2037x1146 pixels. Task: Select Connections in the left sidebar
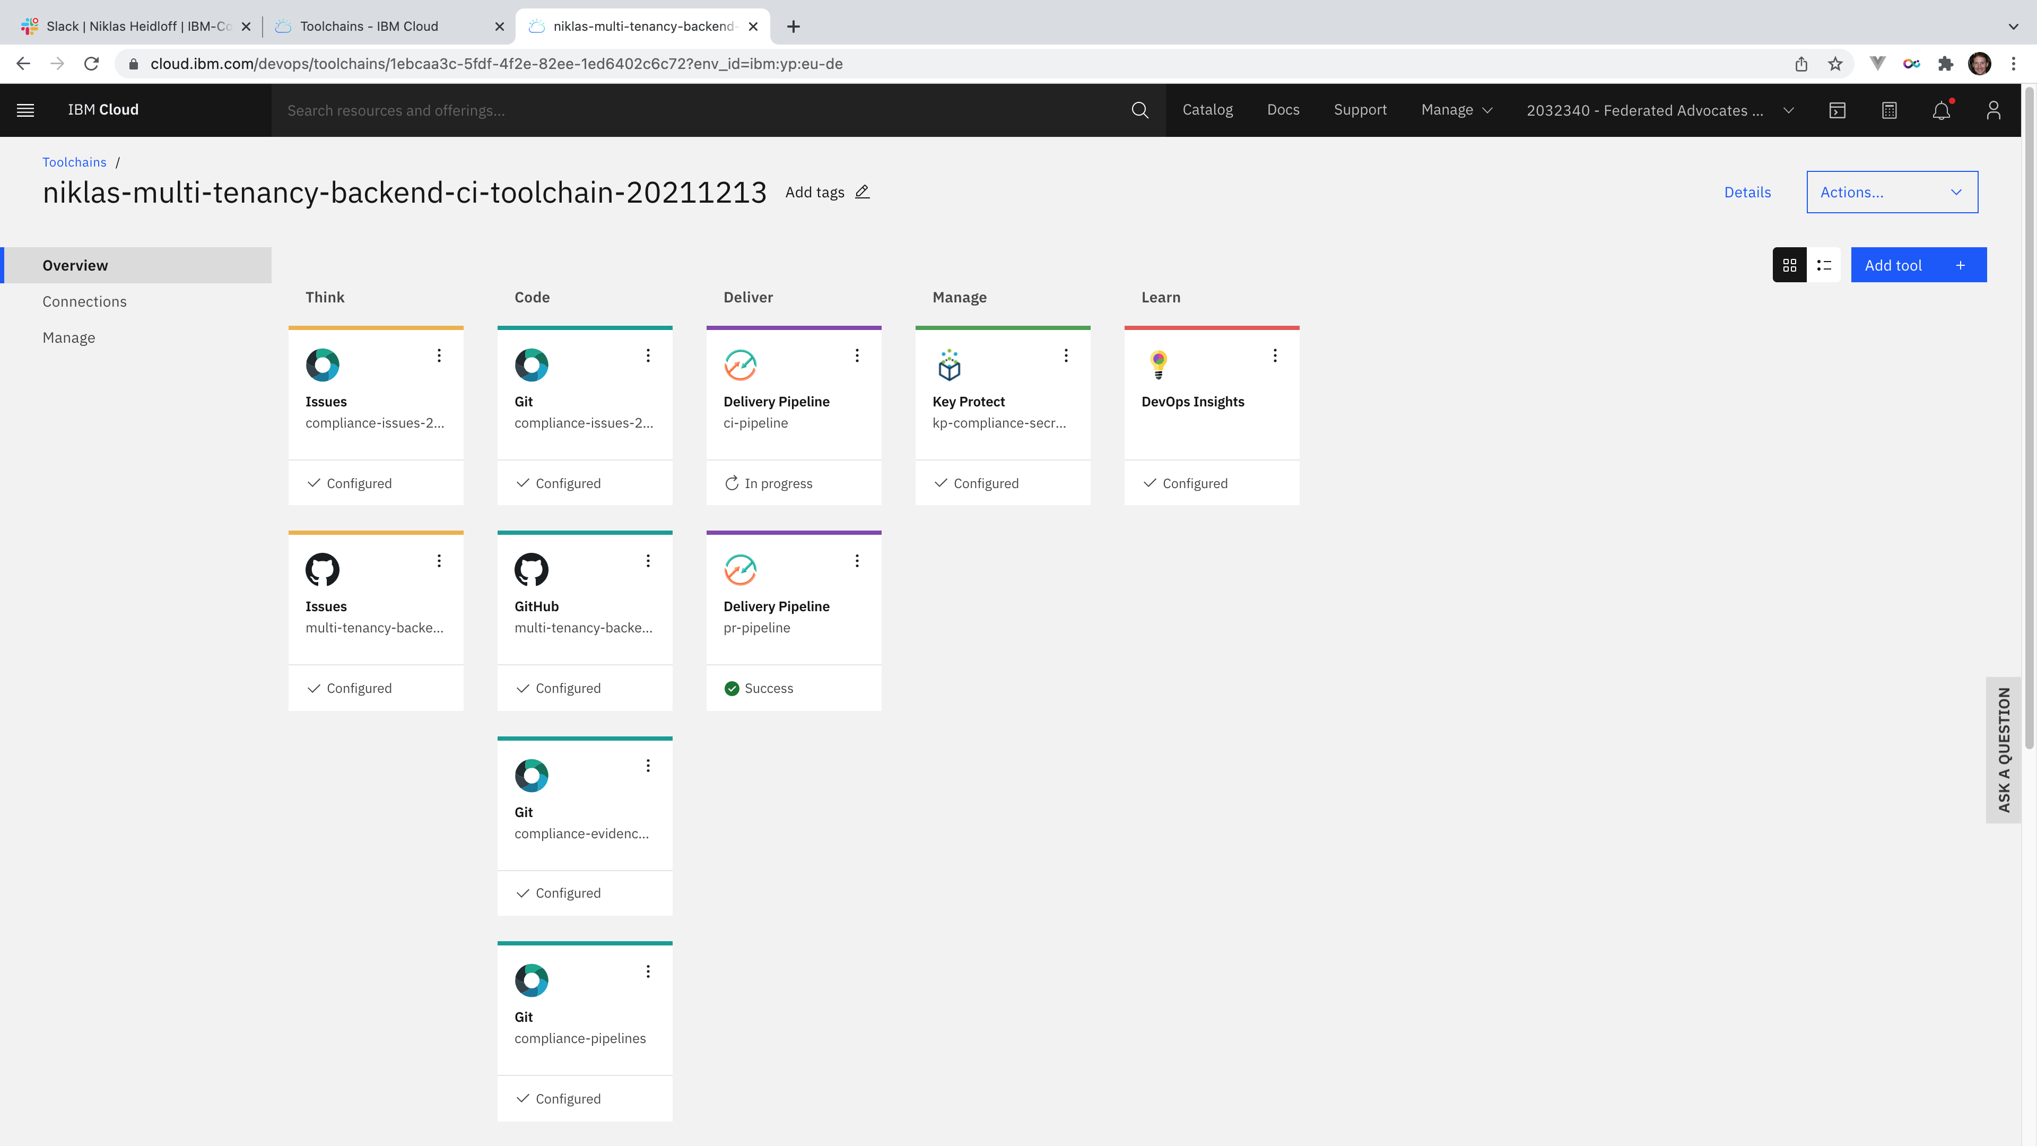click(x=85, y=301)
